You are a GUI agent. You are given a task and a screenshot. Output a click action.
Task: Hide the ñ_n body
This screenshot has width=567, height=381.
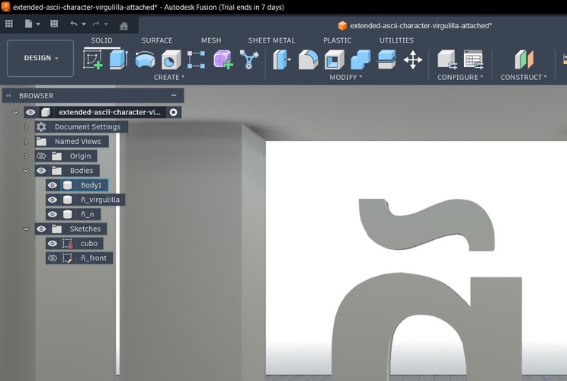(53, 214)
